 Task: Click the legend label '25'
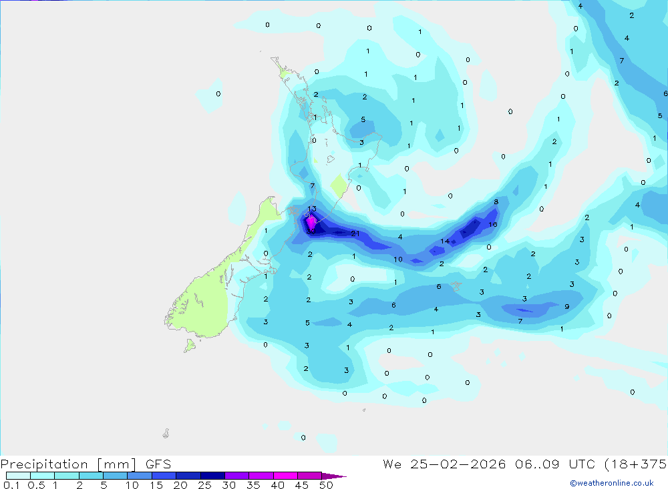(204, 485)
